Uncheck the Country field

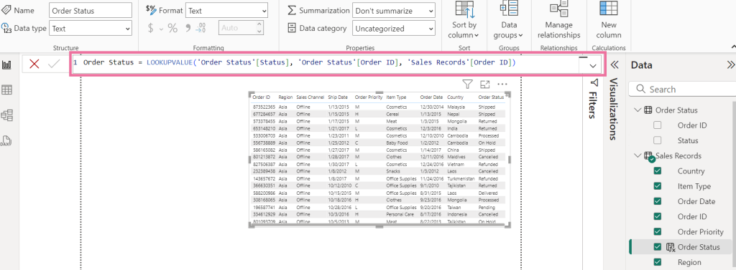tap(657, 171)
